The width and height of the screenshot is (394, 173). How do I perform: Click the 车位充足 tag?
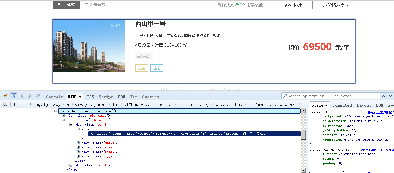(x=144, y=56)
